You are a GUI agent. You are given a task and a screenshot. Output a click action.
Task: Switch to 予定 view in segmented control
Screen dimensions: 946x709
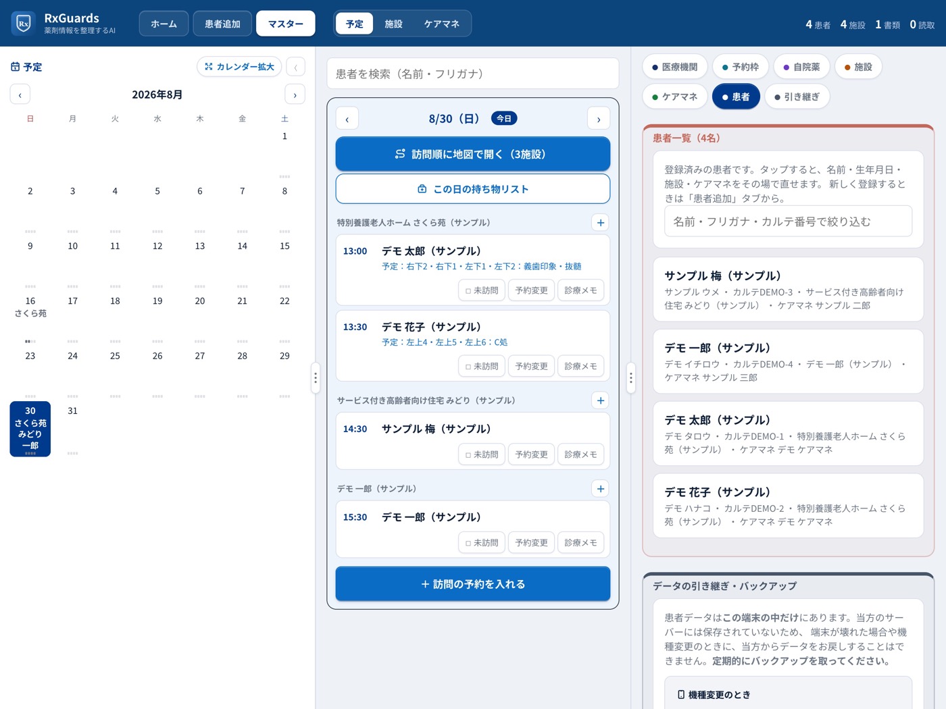[355, 24]
